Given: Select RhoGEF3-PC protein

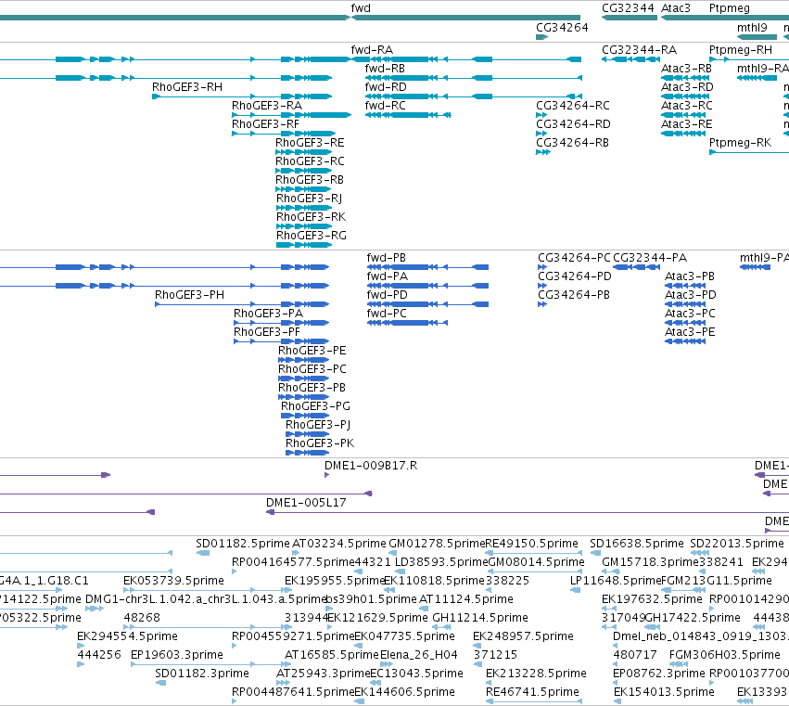Looking at the screenshot, I should [312, 369].
